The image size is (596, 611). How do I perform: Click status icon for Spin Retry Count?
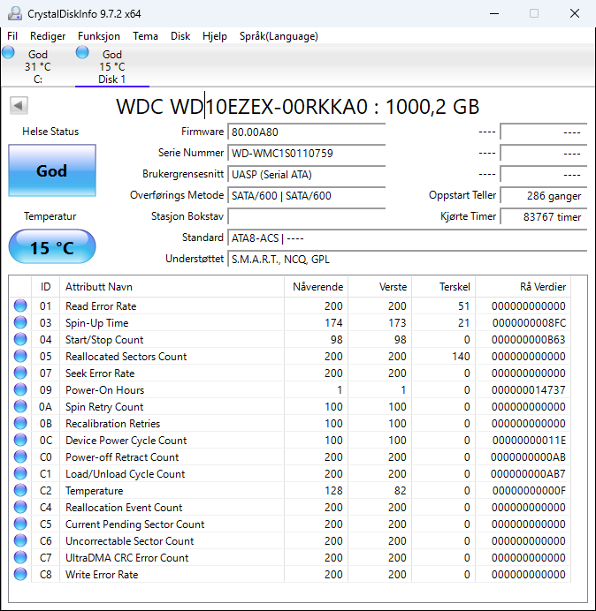point(20,406)
